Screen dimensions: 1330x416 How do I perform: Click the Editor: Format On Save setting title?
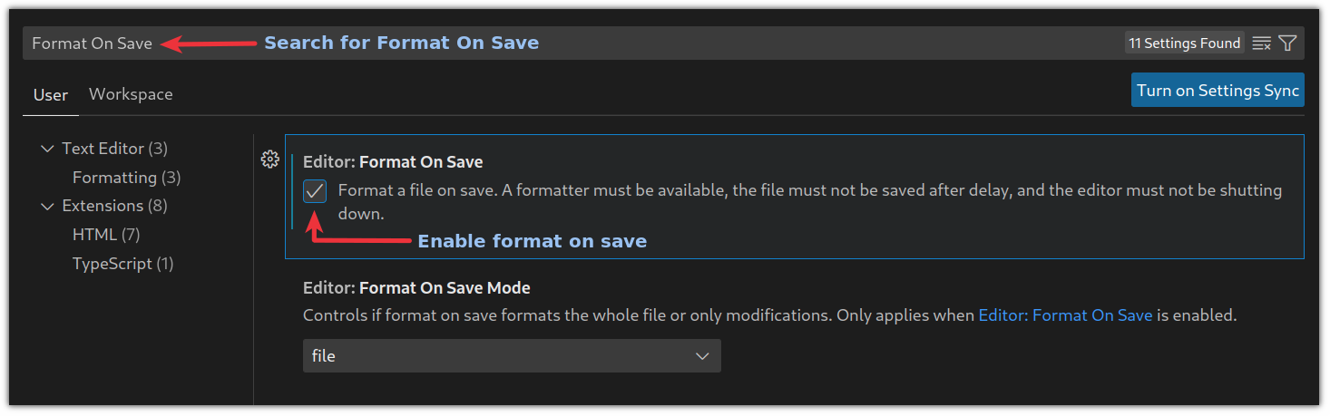click(x=393, y=162)
